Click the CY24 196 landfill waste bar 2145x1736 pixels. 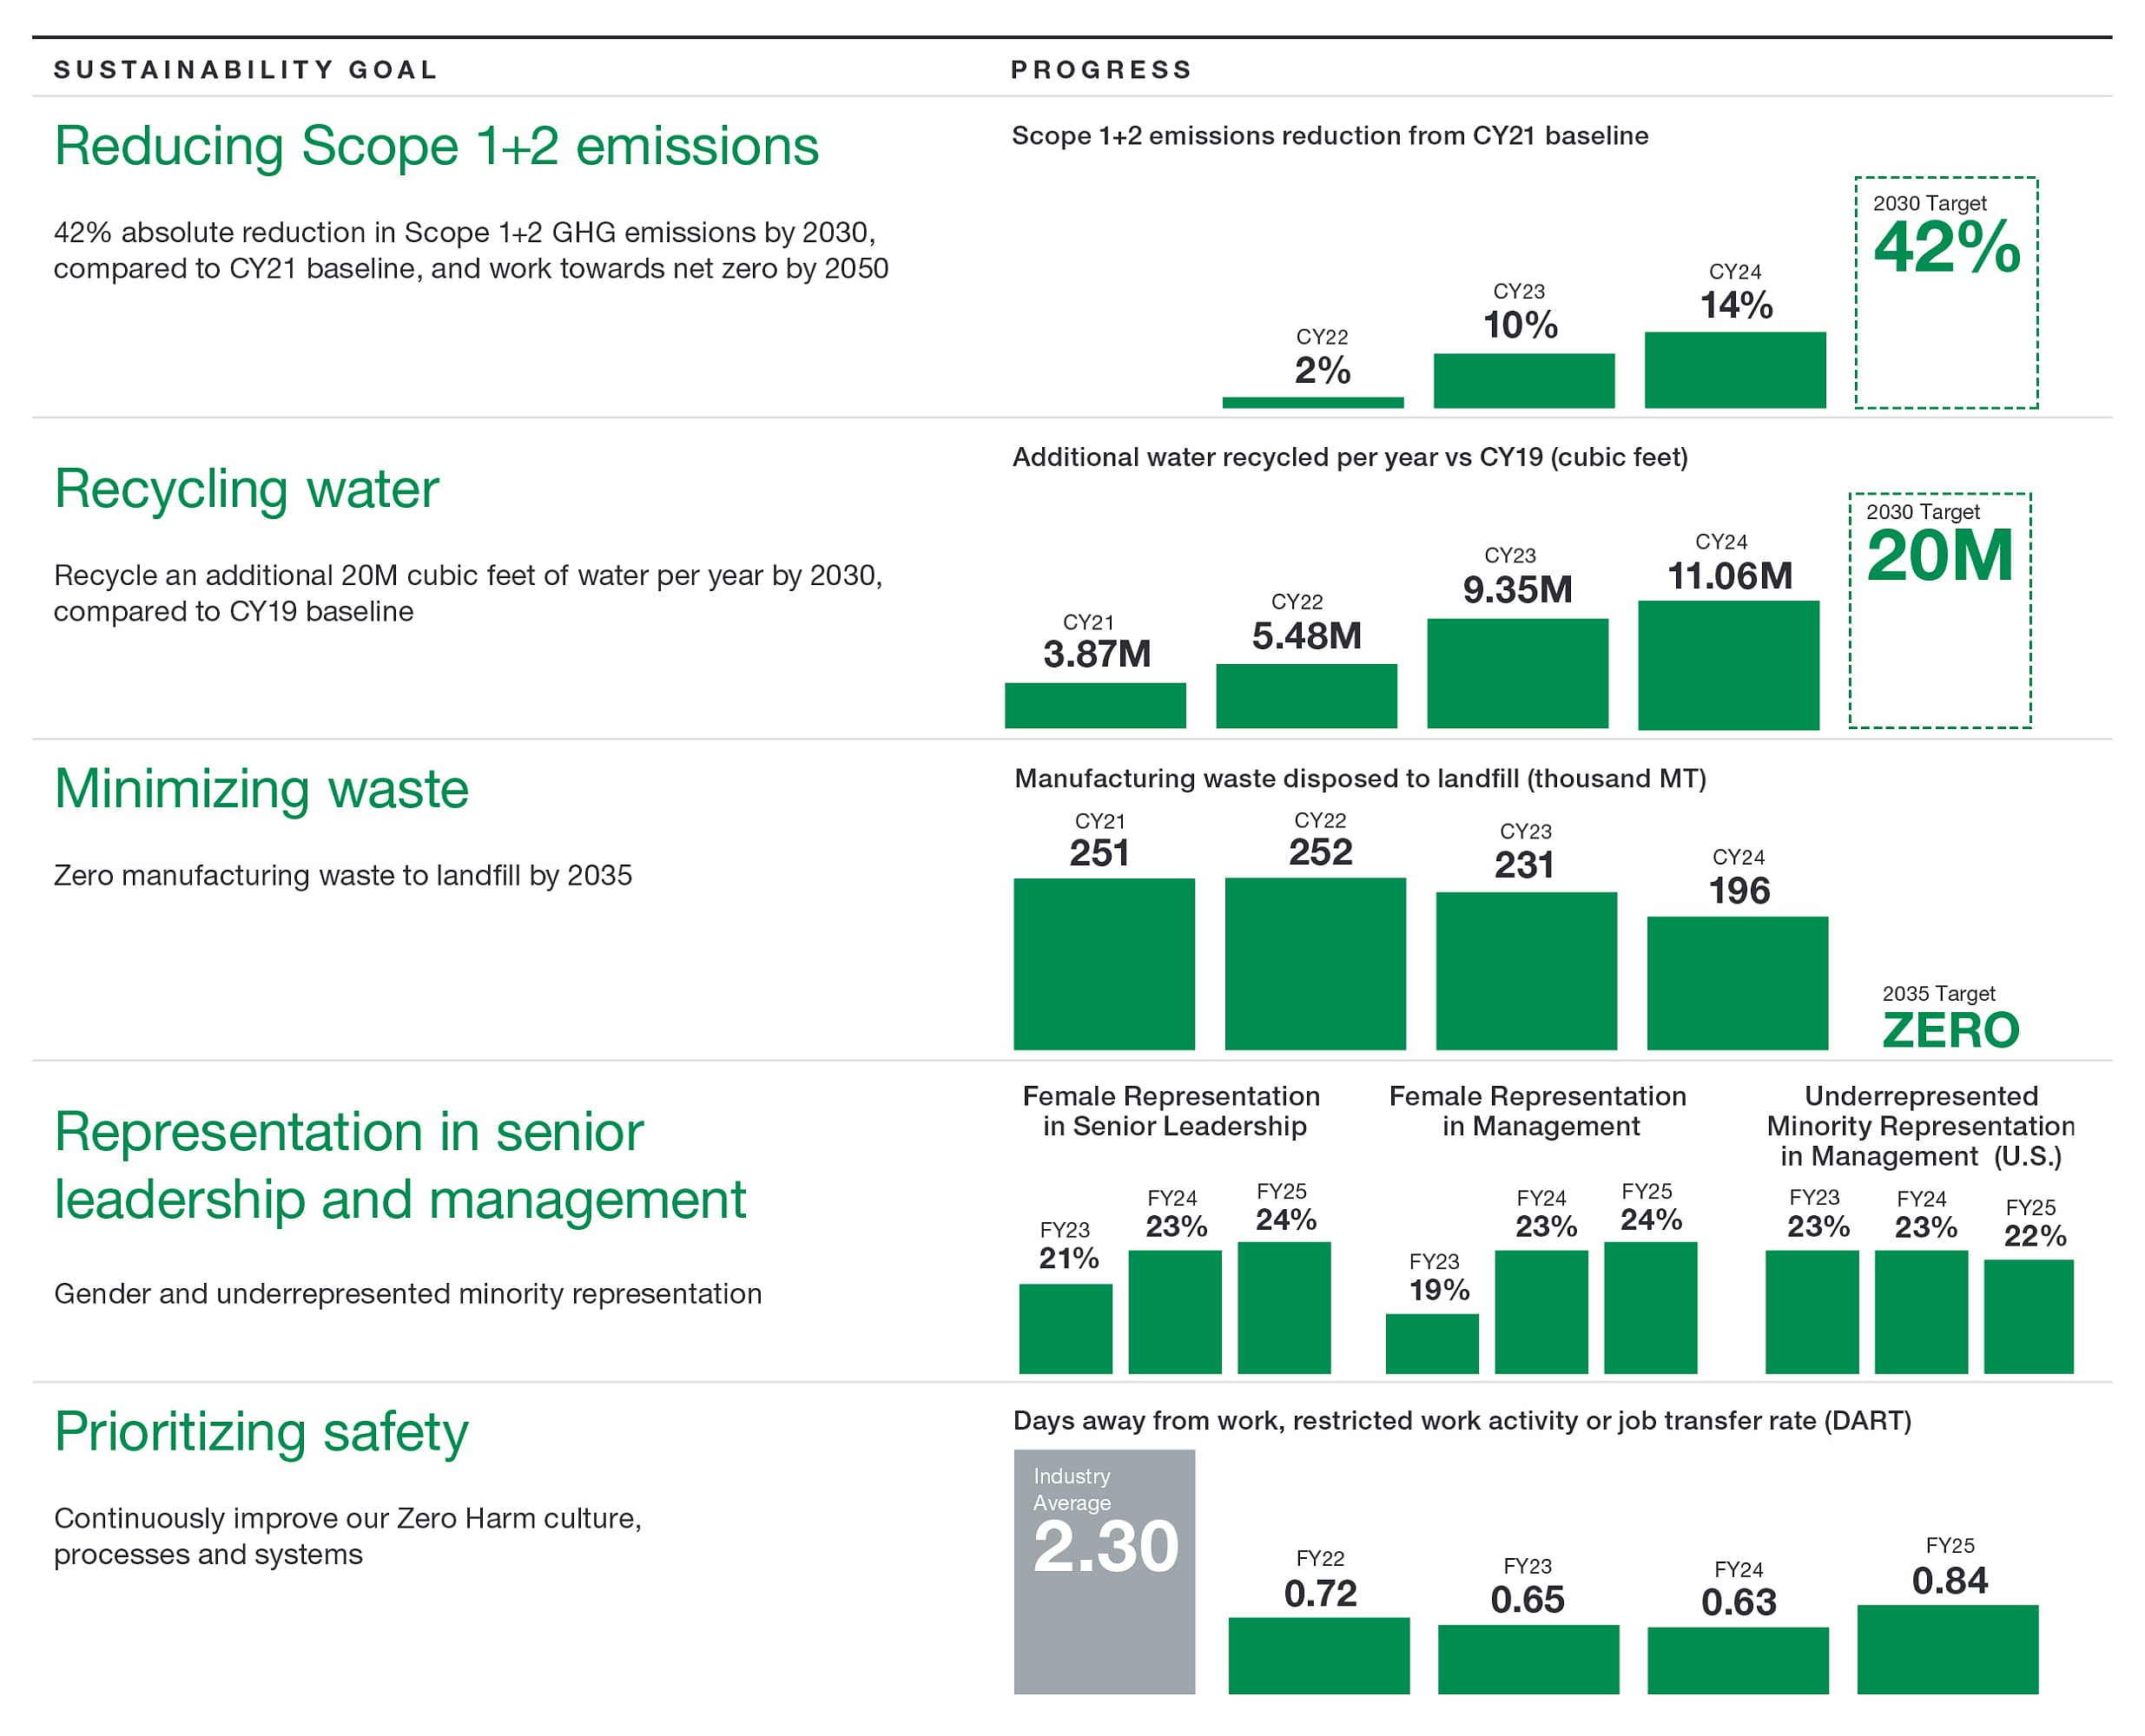pos(1737,983)
